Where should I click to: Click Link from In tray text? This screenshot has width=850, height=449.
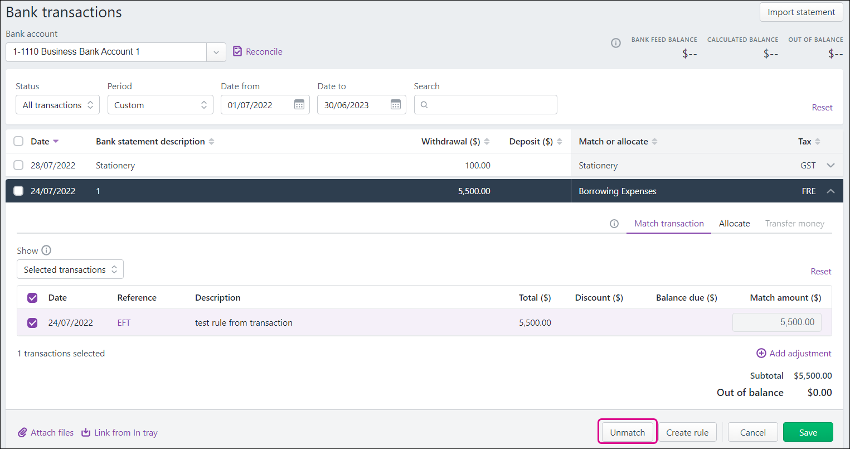(x=126, y=432)
